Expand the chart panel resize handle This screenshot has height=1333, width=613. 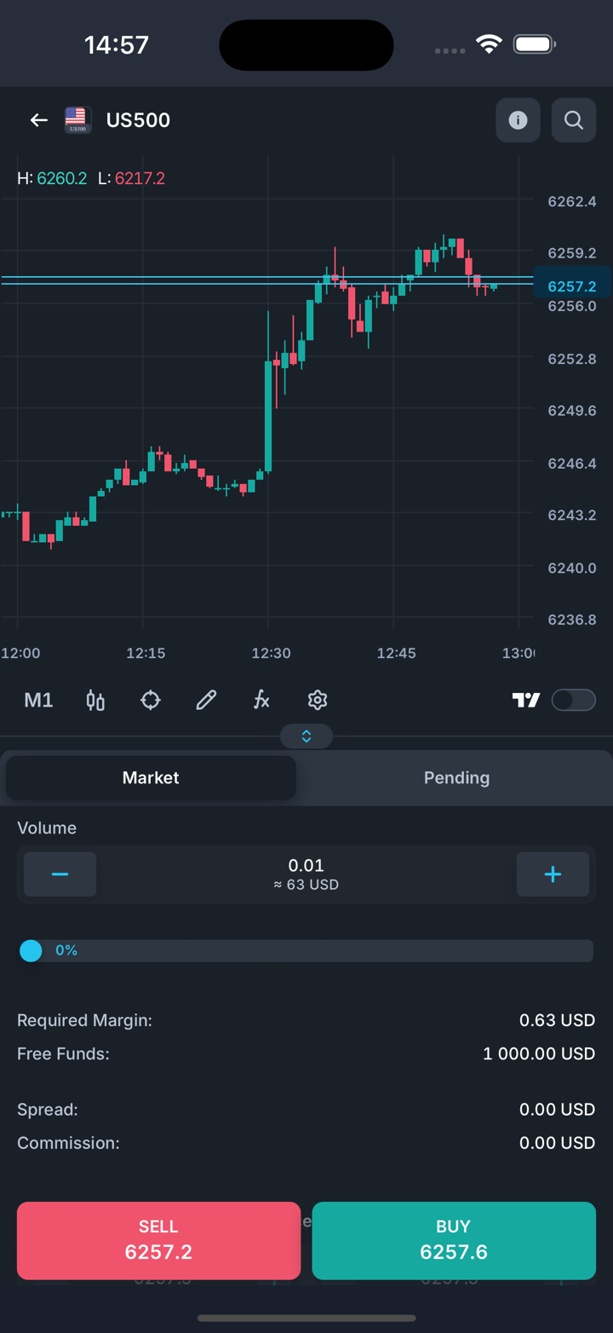tap(306, 736)
